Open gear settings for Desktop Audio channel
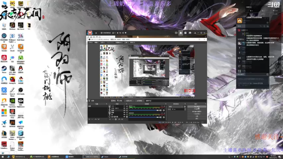Viewport: 283px width, 159px height. click(164, 117)
